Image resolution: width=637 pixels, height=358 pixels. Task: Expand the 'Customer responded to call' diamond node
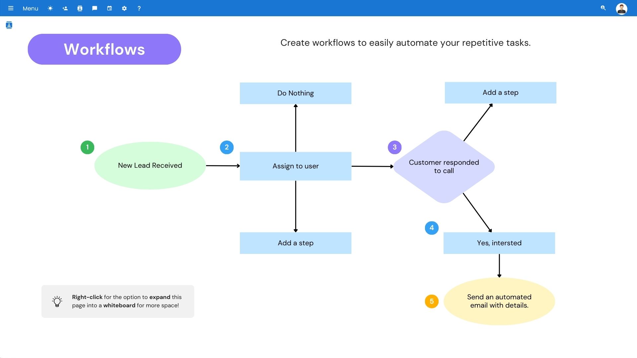click(x=444, y=166)
